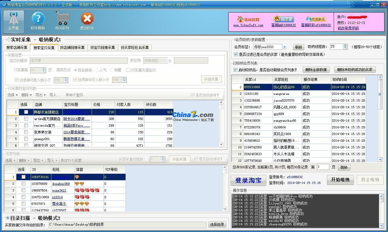The width and height of the screenshot is (388, 232).
Task: Click the QQ交谈 chat icon
Action: tap(283, 19)
